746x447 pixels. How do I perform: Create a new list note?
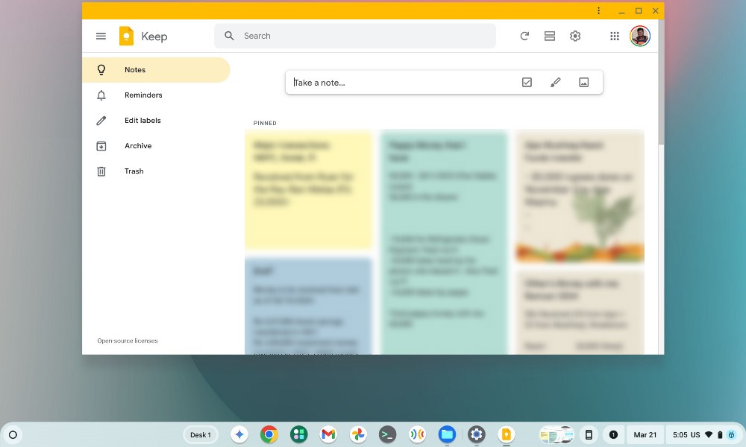[527, 82]
